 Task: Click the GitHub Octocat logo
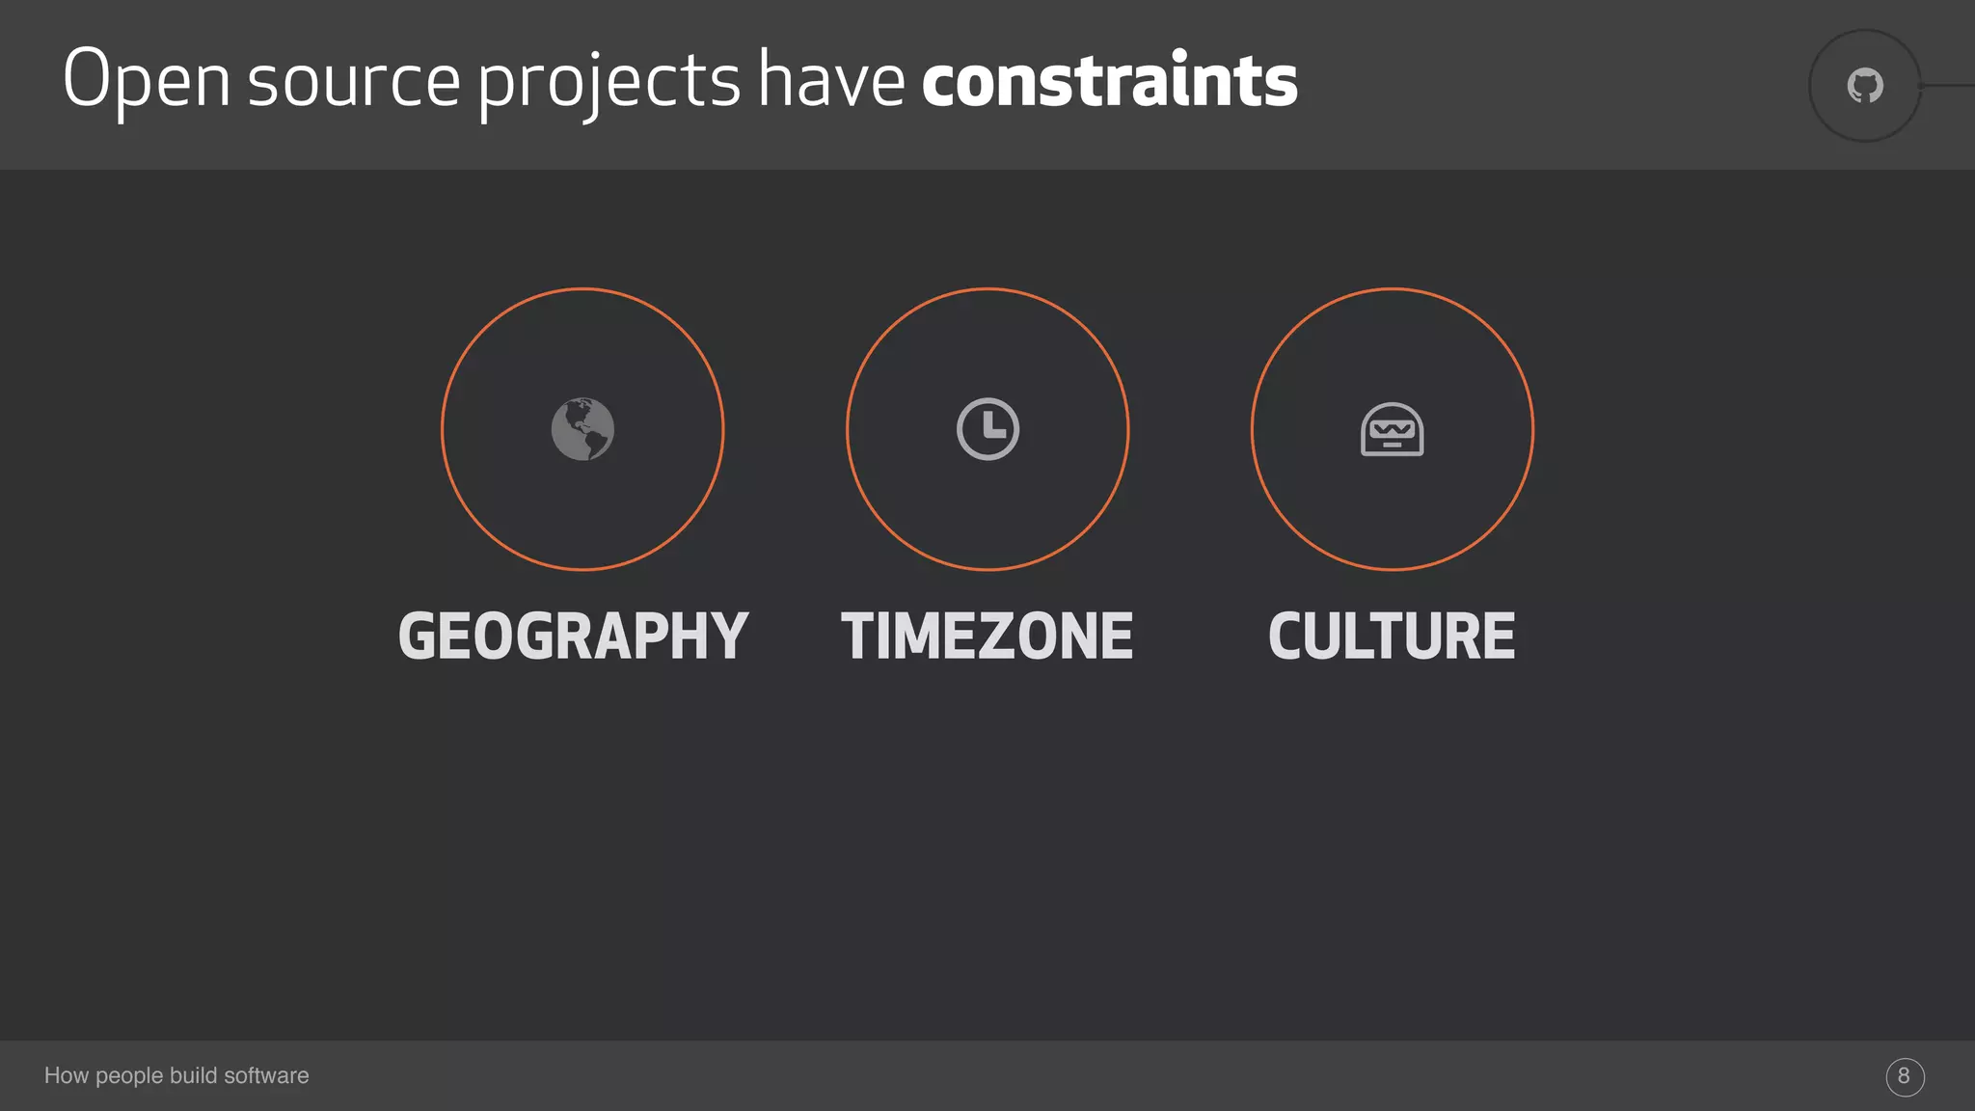[x=1865, y=86]
